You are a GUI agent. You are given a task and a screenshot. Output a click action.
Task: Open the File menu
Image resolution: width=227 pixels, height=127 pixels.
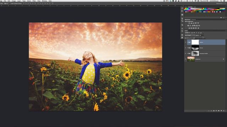pos(5,1)
